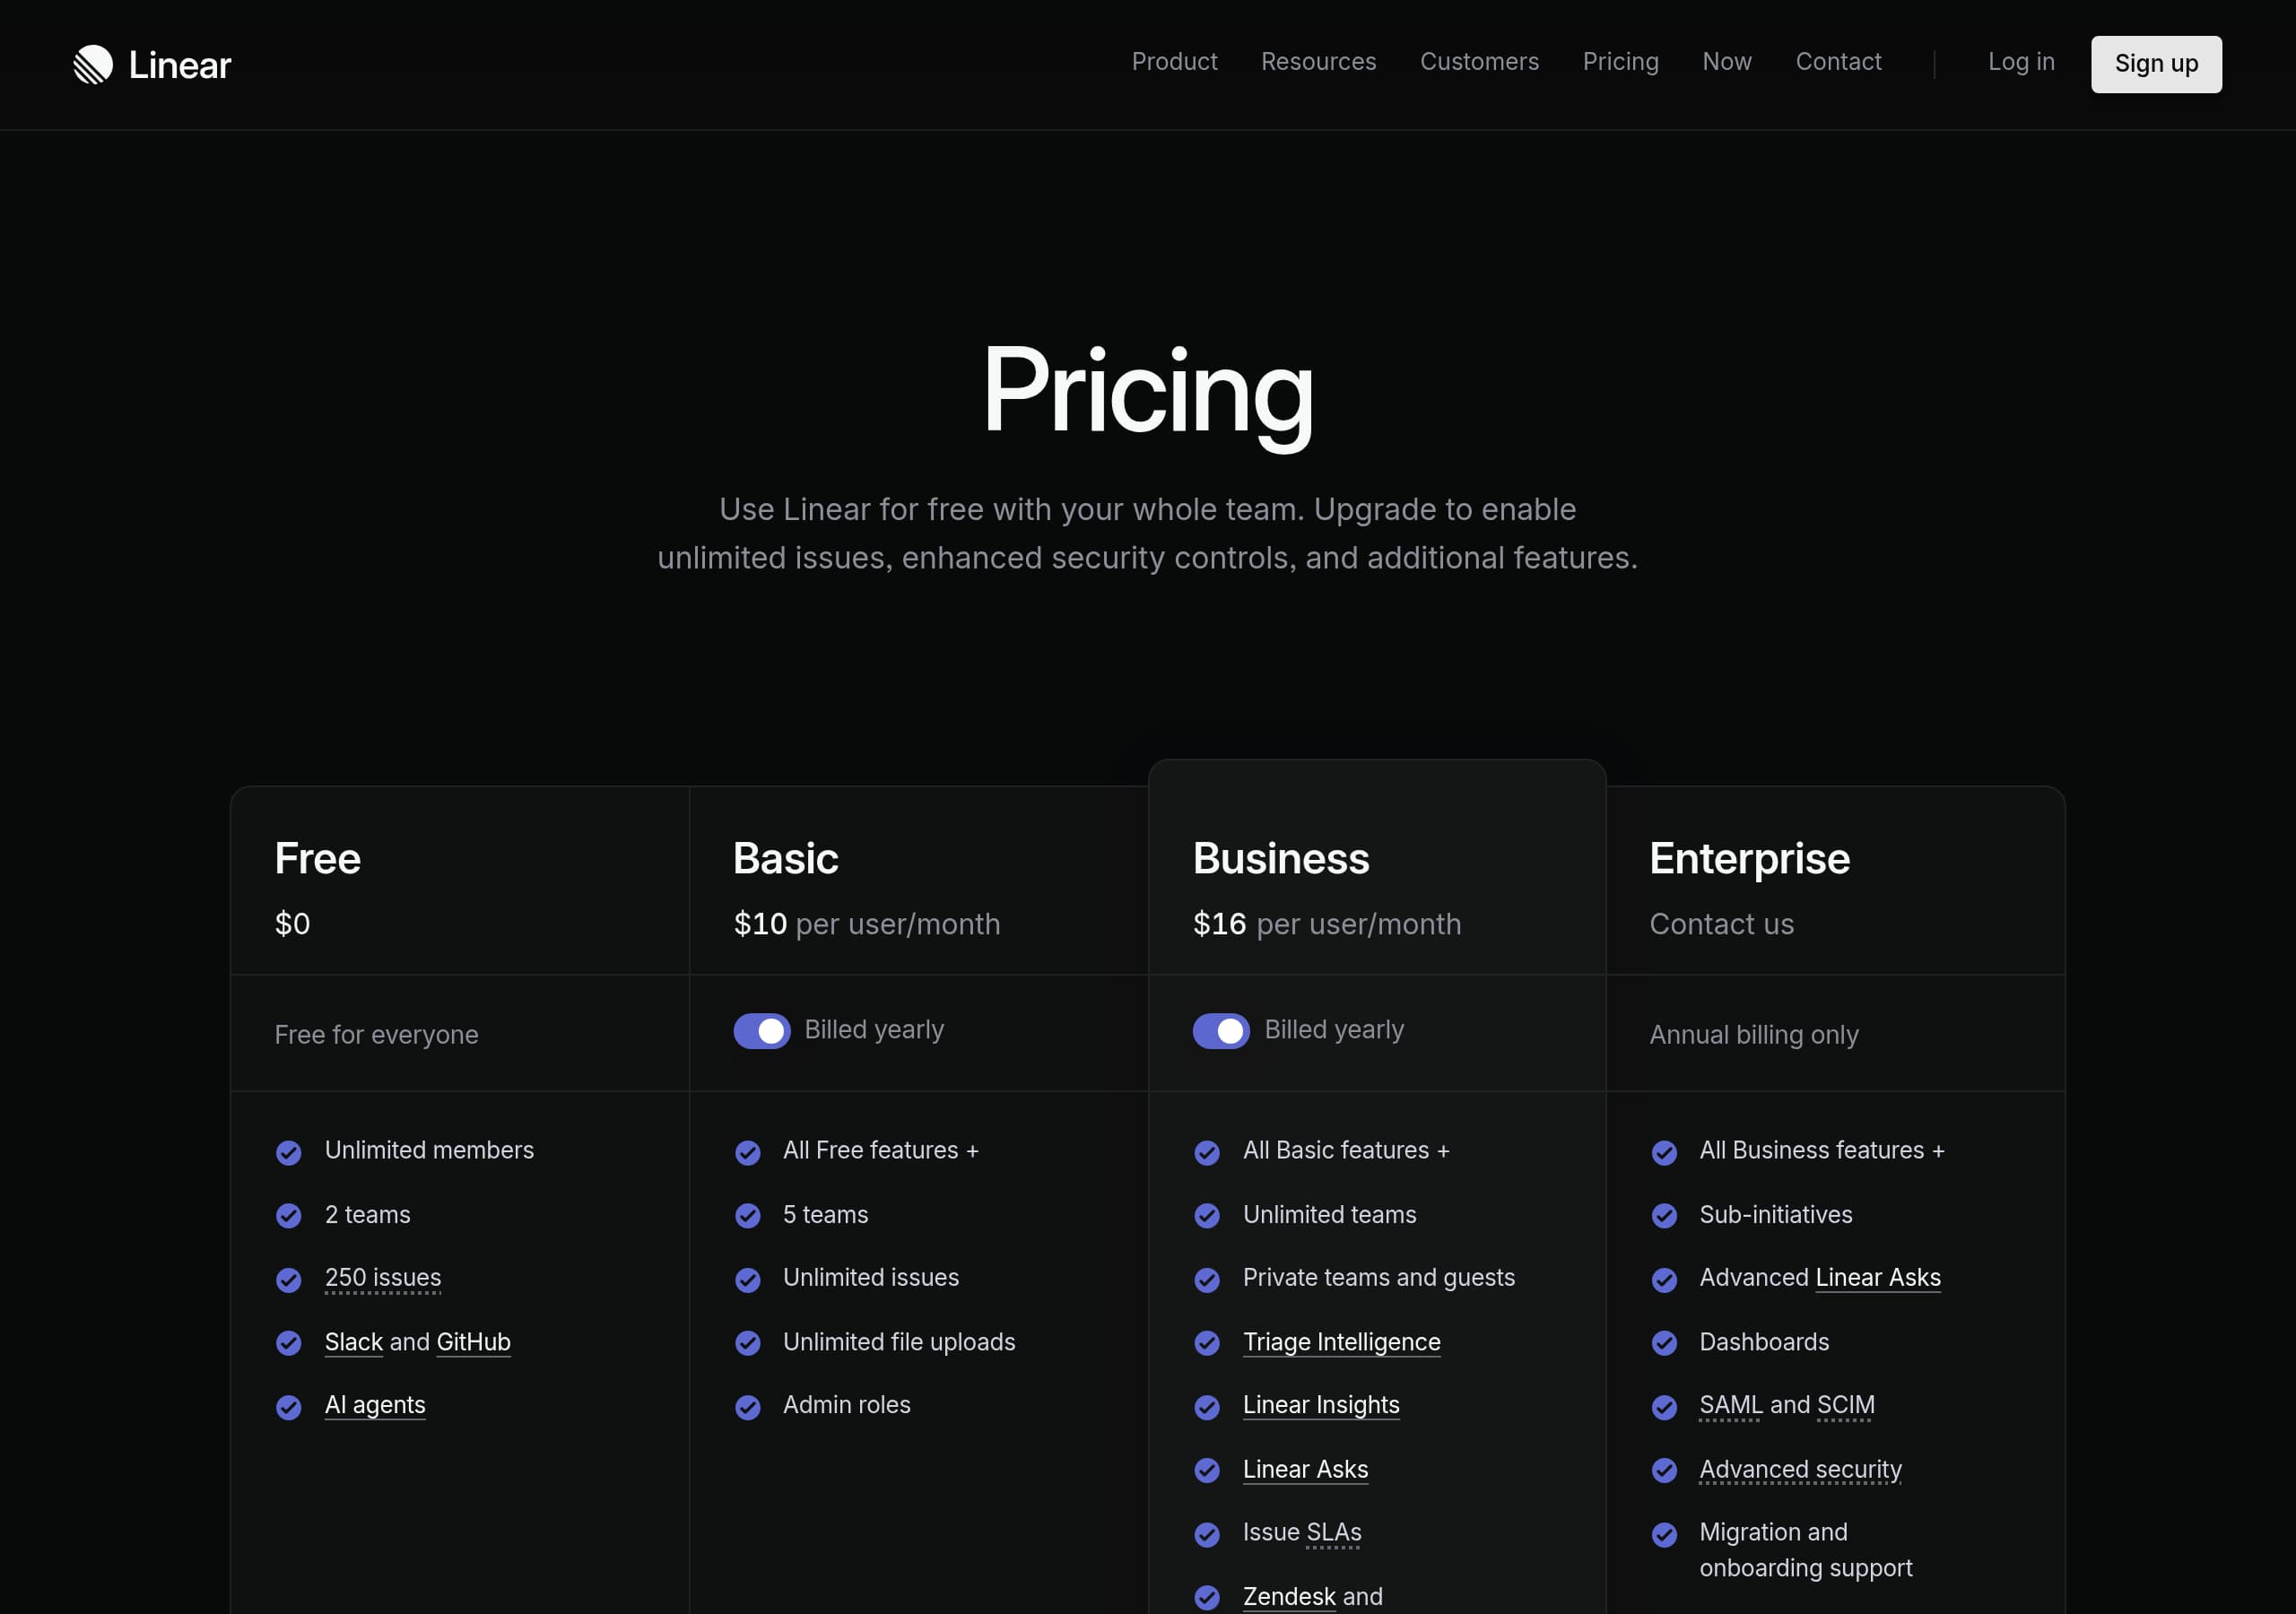Click the checkmark beside Issue SLAs

(1207, 1534)
